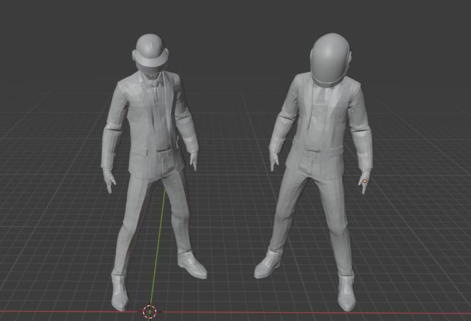Click the orange origin point on the hand
The width and height of the screenshot is (471, 321).
(365, 181)
